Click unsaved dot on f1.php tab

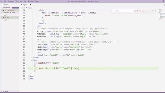(x=30, y=5)
